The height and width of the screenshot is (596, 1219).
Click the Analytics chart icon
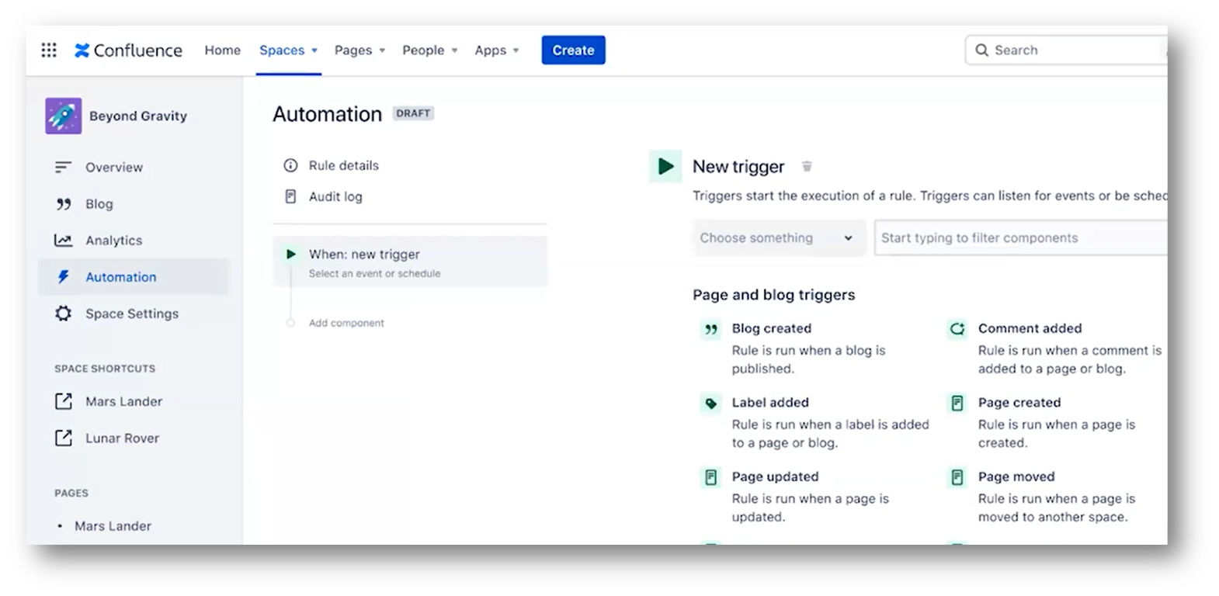[x=63, y=241]
